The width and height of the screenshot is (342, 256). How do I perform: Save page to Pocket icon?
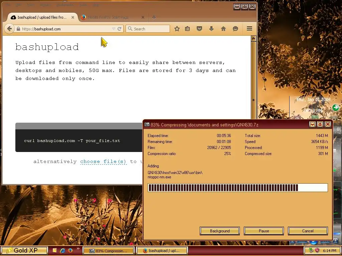click(199, 29)
